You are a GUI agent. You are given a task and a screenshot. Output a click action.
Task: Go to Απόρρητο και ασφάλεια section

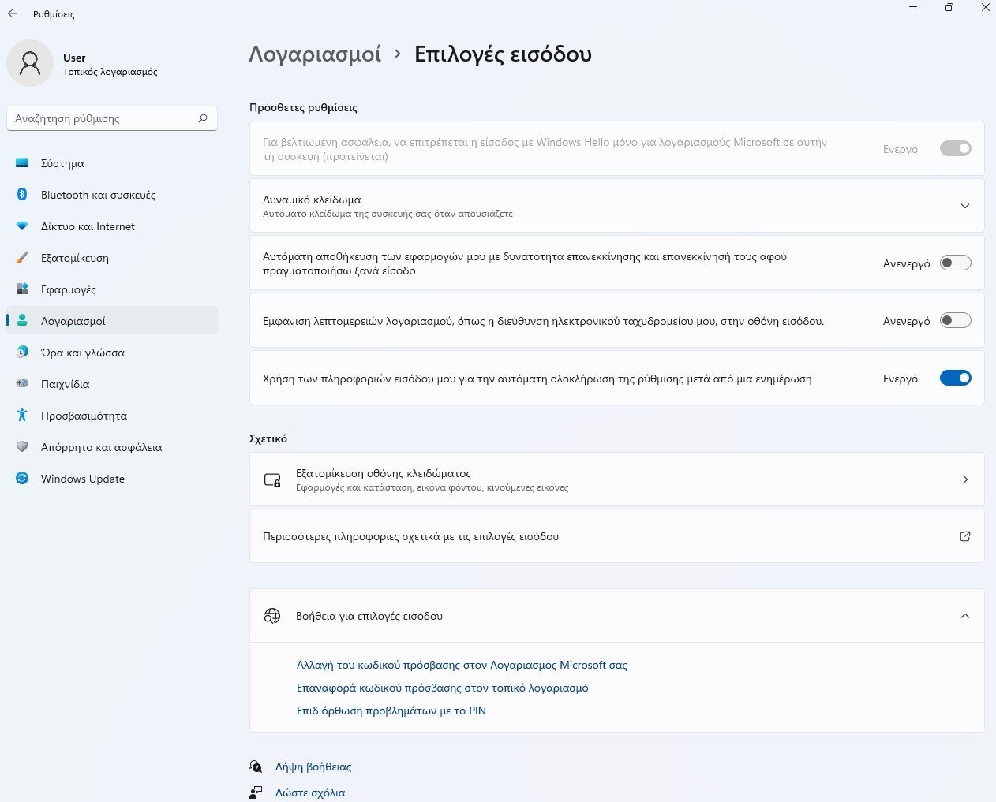101,447
